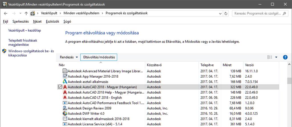Open the help question mark icon
This screenshot has height=127, width=292.
tap(285, 57)
